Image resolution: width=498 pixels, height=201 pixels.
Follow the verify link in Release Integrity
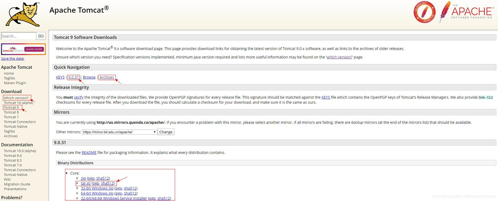pos(79,97)
